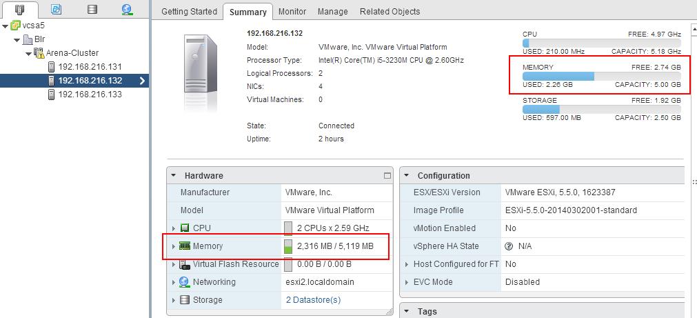Image resolution: width=697 pixels, height=318 pixels.
Task: Expand Host Configured for FT row
Action: point(407,264)
